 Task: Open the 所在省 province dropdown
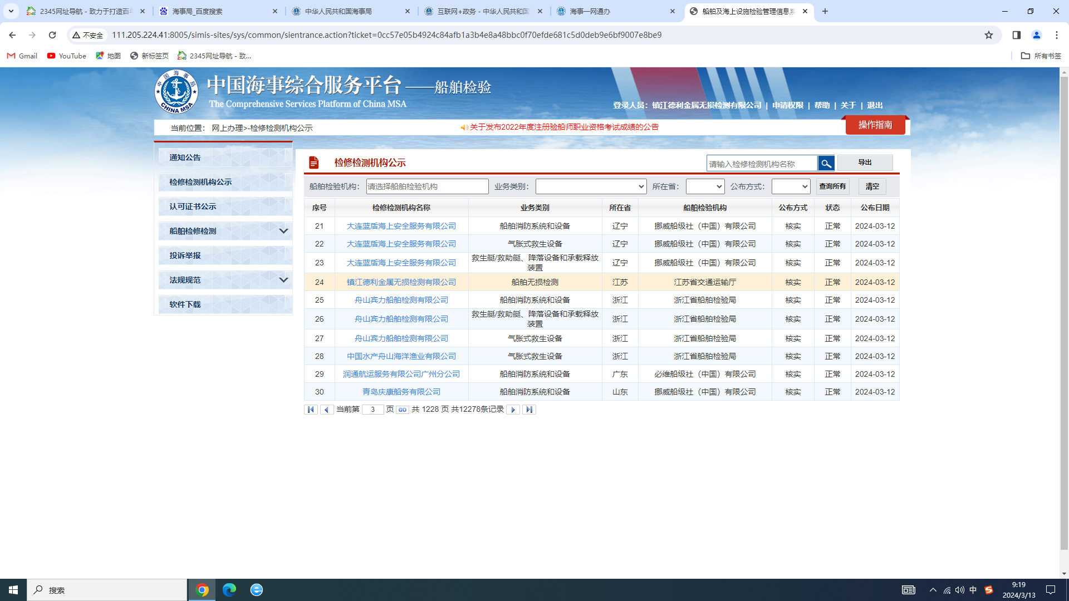pos(704,186)
